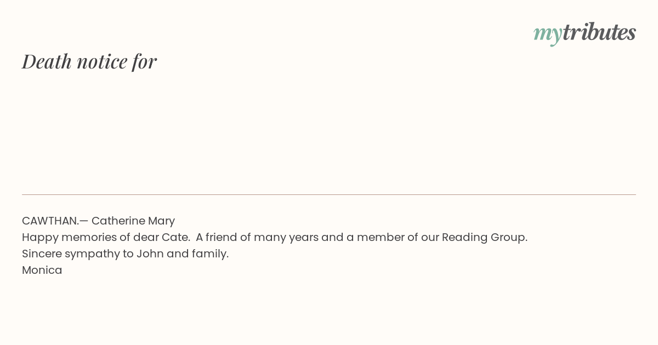658x345 pixels.
Task: Click the signature "Monica"
Action: click(x=42, y=270)
